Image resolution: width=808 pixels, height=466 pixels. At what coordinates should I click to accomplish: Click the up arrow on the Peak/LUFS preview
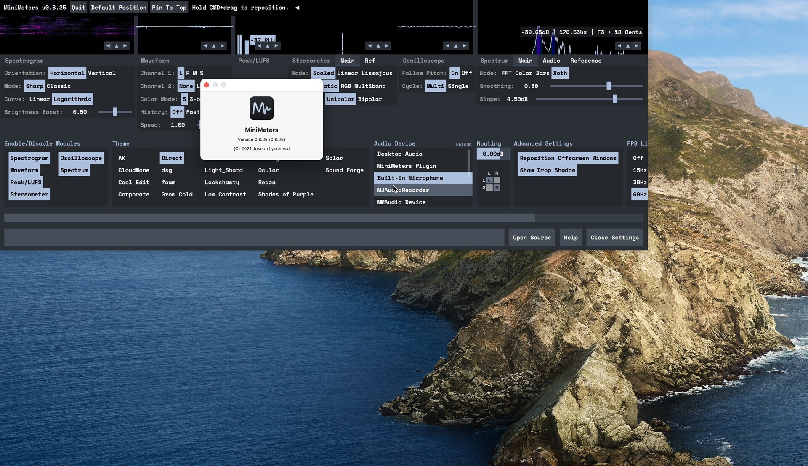(268, 46)
